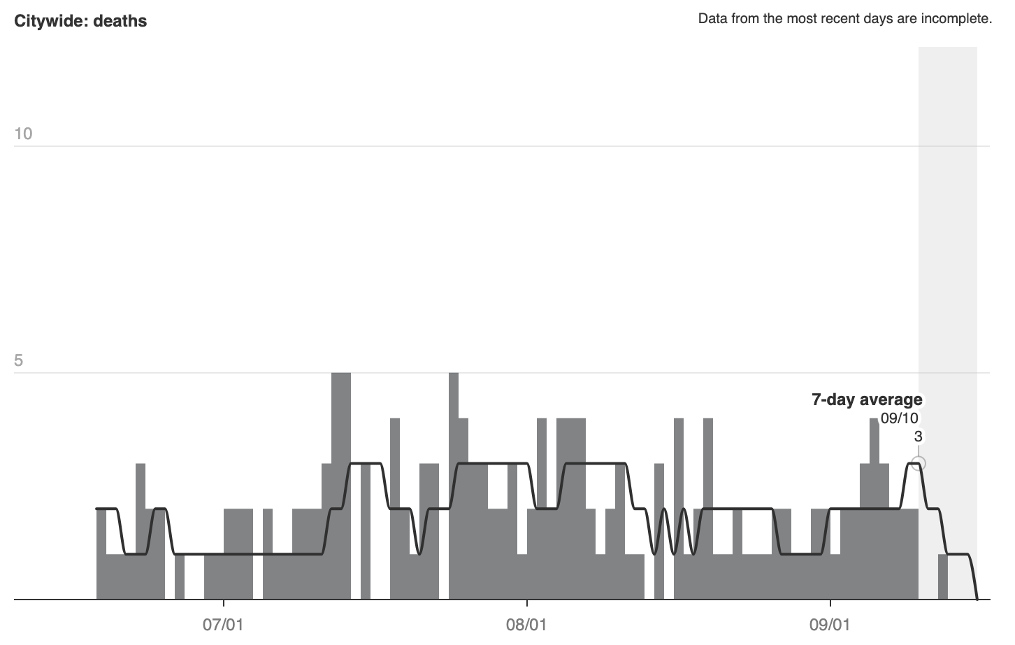Click the 07/01 tick mark on the axis
The height and width of the screenshot is (645, 1015).
(x=224, y=603)
